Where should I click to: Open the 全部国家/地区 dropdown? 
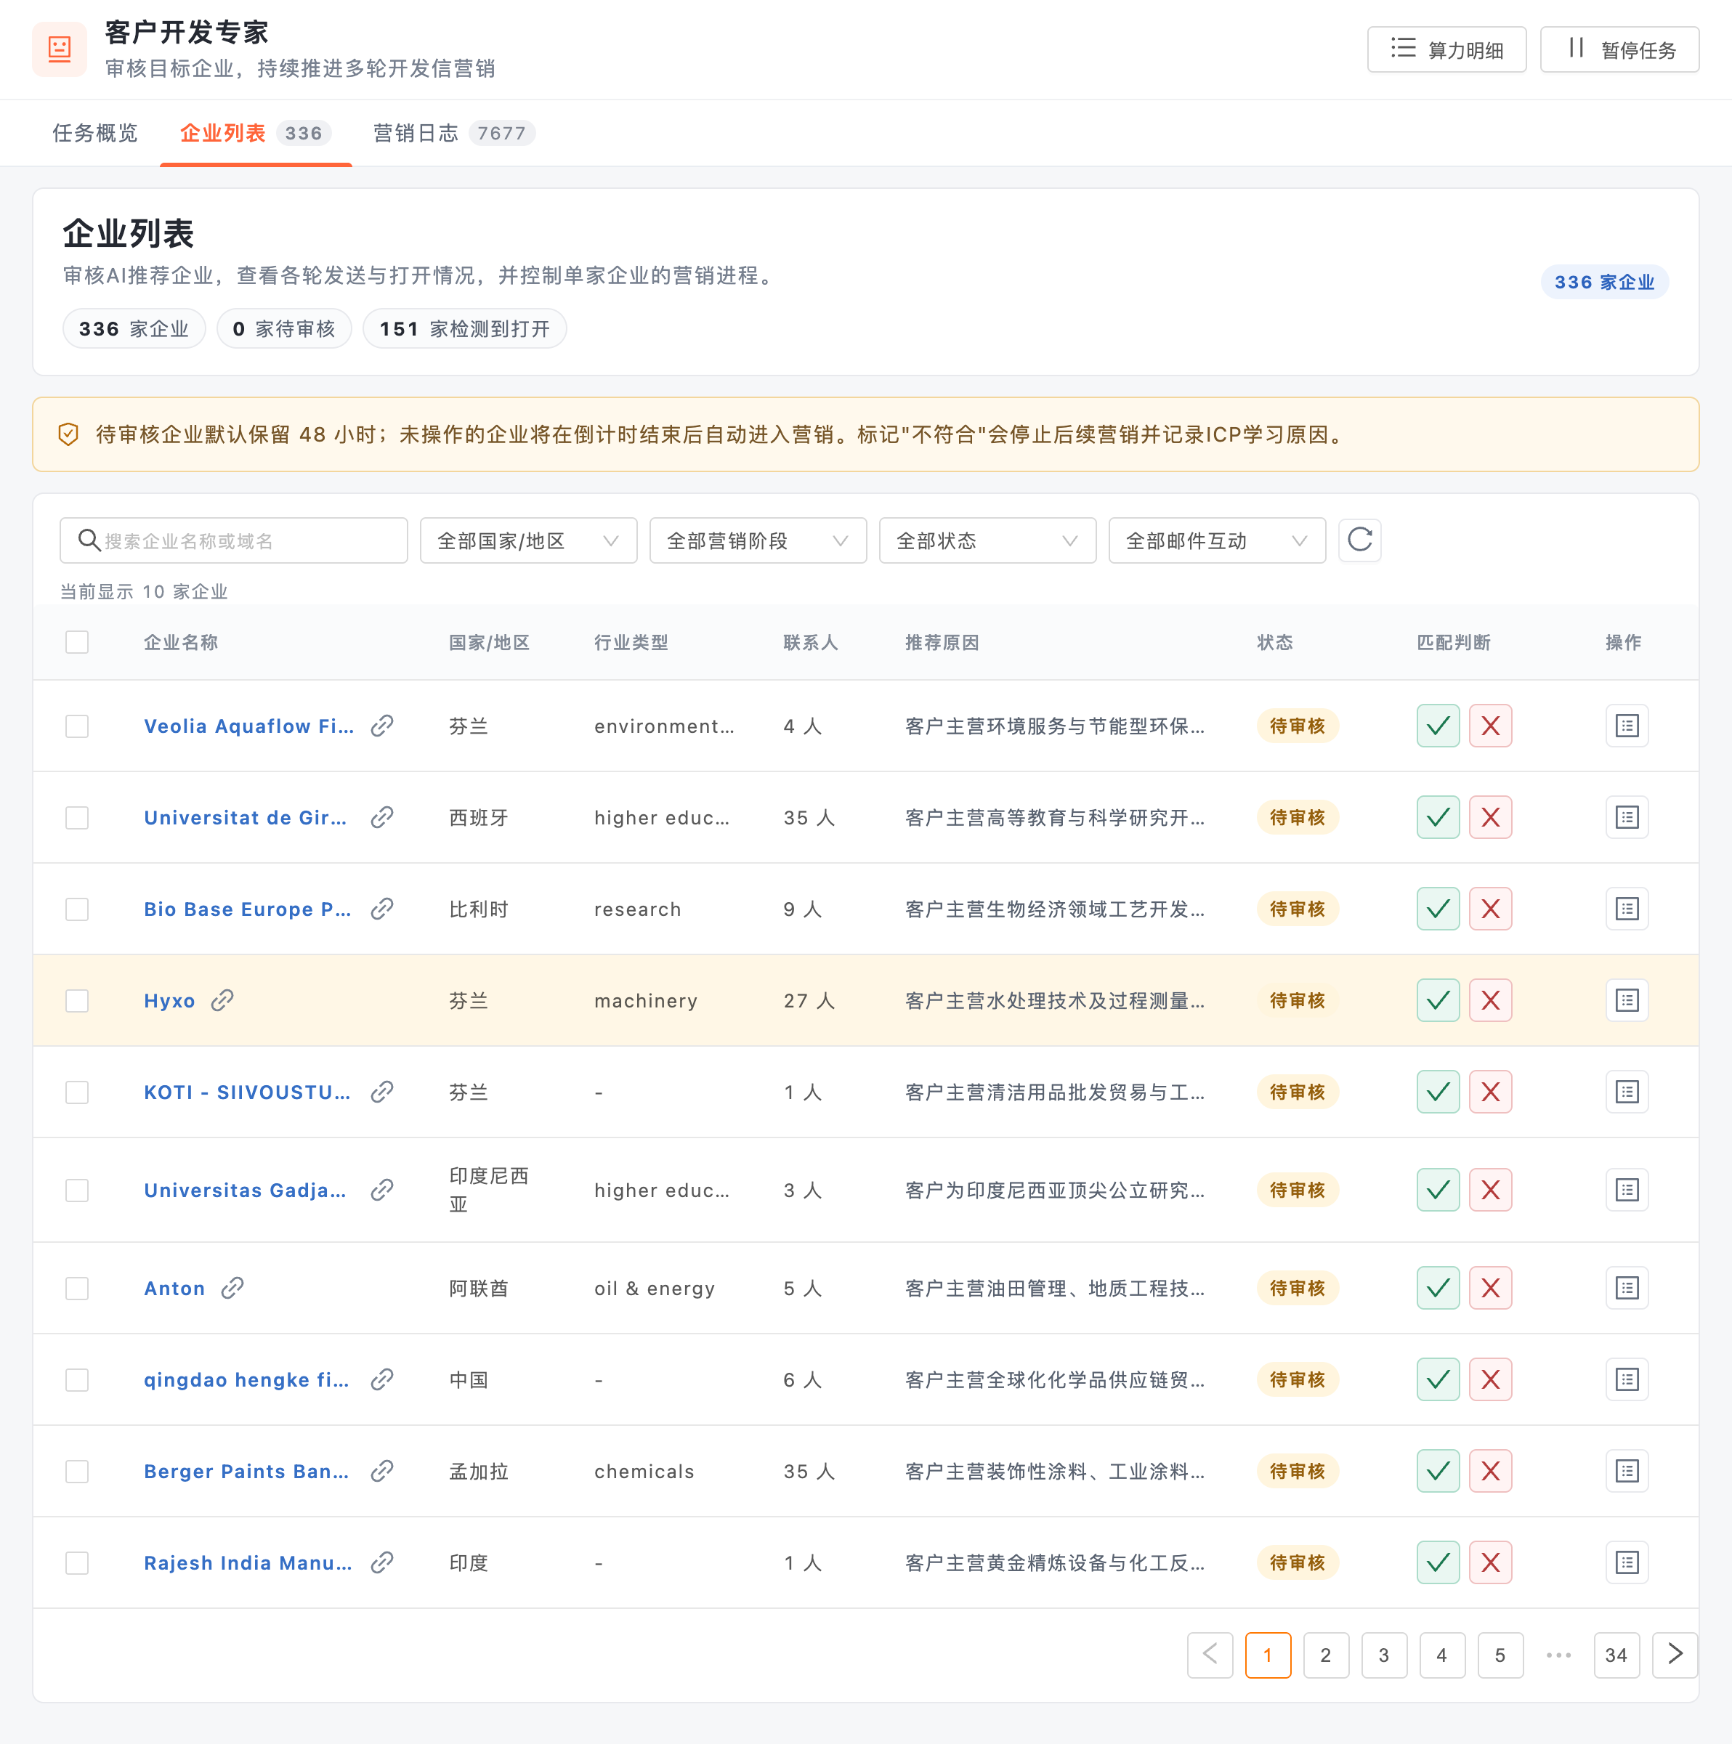tap(528, 540)
